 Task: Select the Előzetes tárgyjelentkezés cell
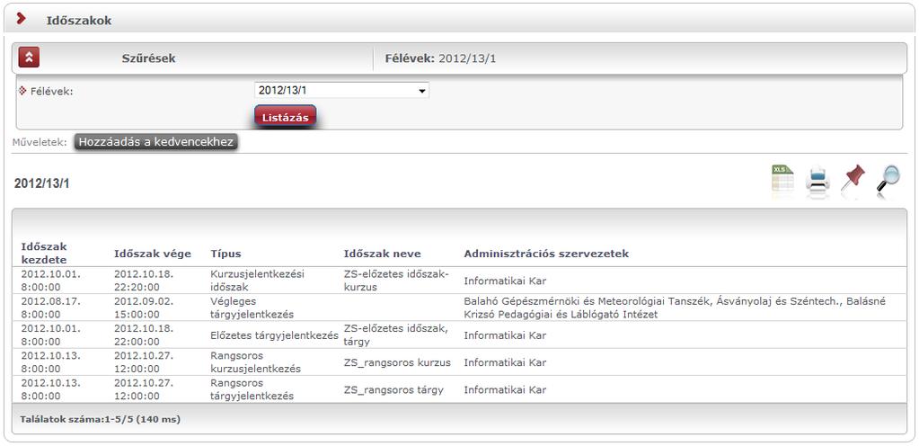274,335
